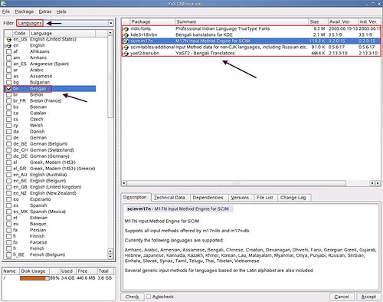Image resolution: width=383 pixels, height=302 pixels.
Task: Check the Bulgarian (bg) checkbox
Action: pyautogui.click(x=9, y=82)
